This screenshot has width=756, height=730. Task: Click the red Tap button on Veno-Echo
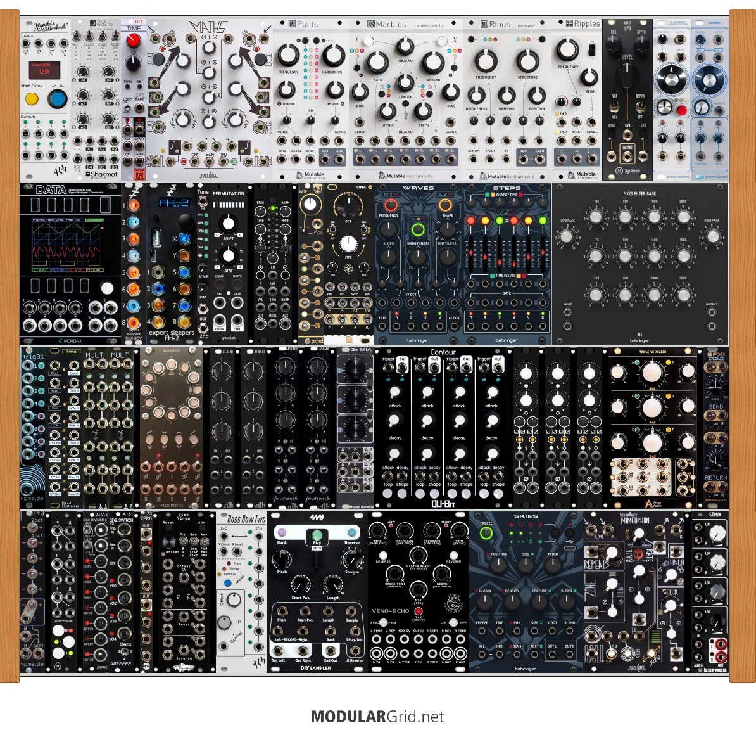418,612
